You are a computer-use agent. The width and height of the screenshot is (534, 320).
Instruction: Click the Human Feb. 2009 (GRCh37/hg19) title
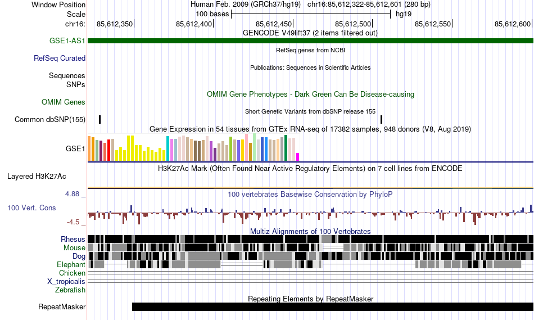[246, 4]
